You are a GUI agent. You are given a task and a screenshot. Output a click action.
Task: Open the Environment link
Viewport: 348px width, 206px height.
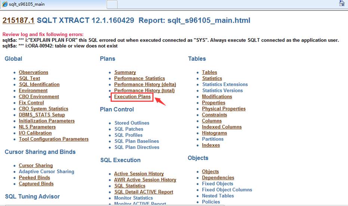pyautogui.click(x=33, y=90)
